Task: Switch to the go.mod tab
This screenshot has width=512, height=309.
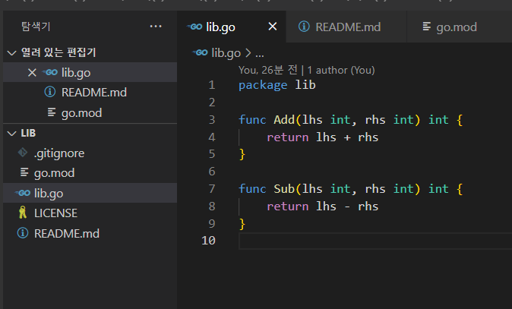Action: (456, 27)
